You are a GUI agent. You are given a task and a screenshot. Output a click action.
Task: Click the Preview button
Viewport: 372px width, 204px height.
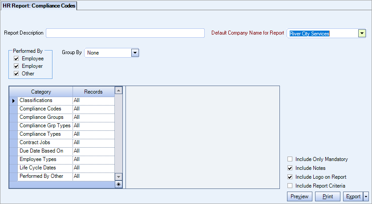(299, 196)
